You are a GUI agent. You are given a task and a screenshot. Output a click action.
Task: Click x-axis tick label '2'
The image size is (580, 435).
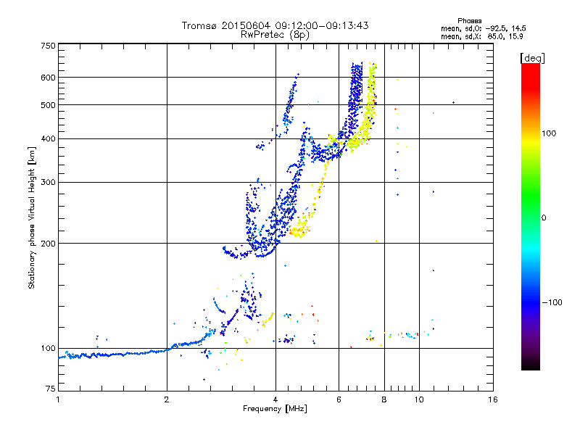click(x=167, y=399)
